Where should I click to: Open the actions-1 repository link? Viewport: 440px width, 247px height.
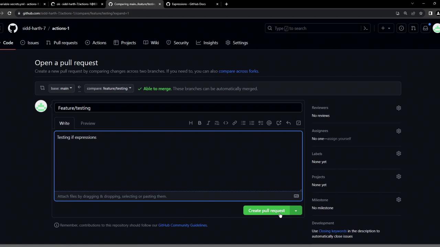pos(60,28)
